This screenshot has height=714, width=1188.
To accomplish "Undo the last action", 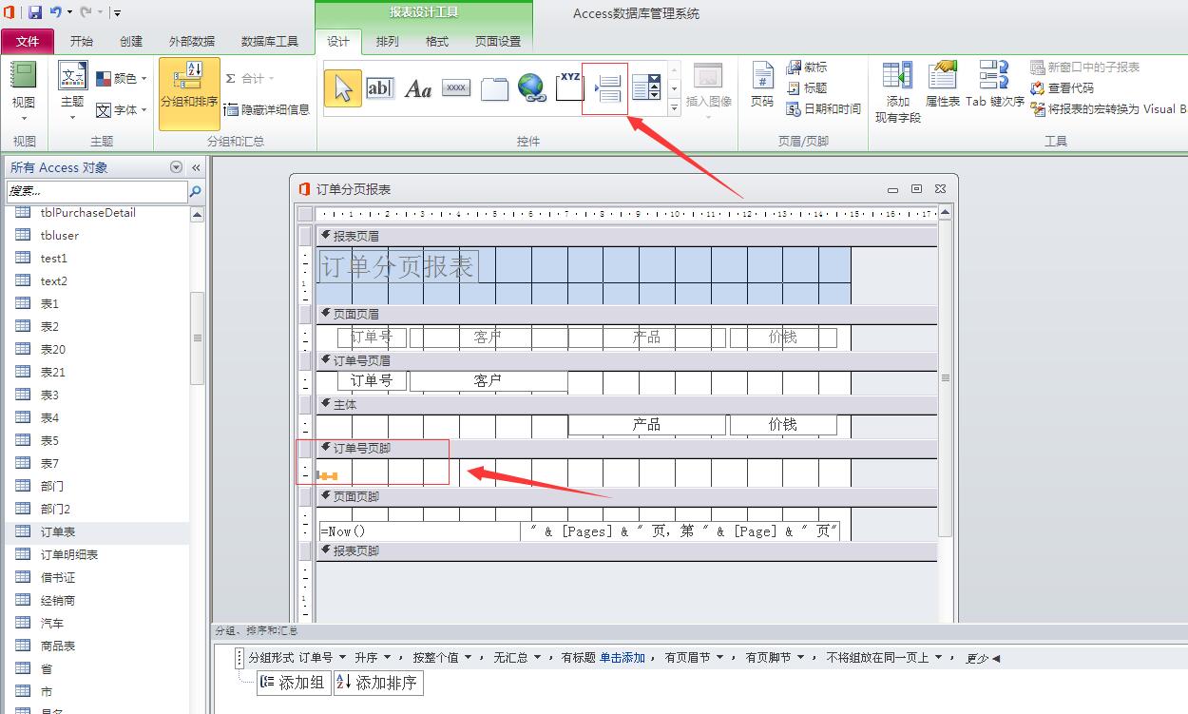I will tap(55, 12).
